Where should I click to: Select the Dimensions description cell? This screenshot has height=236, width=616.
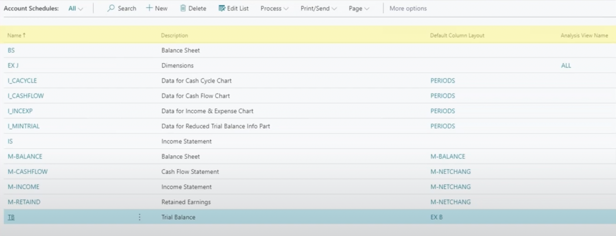coord(177,65)
